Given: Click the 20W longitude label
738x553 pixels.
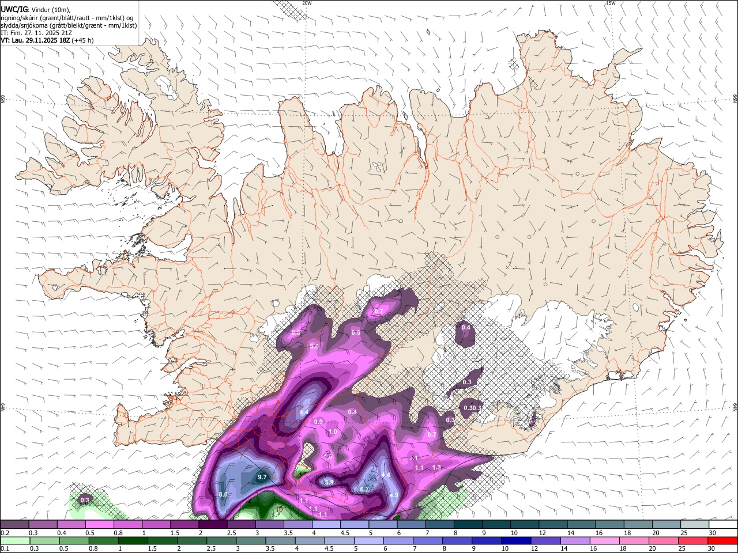Looking at the screenshot, I should pos(307,3).
